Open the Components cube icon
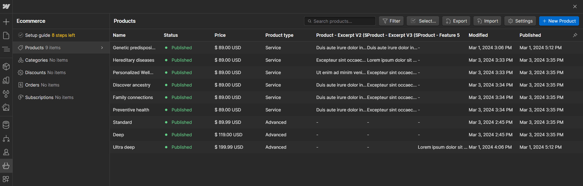Image resolution: width=583 pixels, height=186 pixels. (6, 67)
